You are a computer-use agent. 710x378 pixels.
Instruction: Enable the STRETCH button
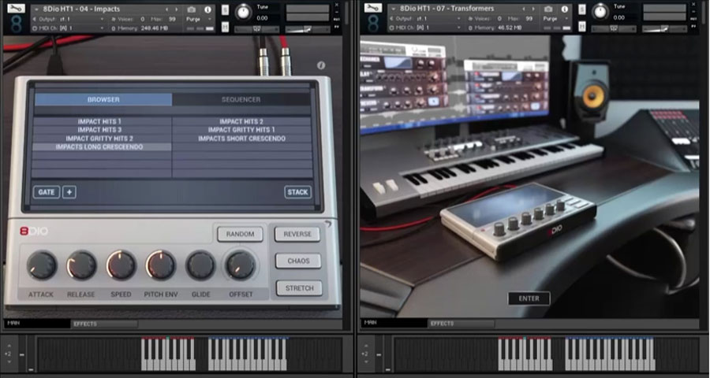[299, 288]
